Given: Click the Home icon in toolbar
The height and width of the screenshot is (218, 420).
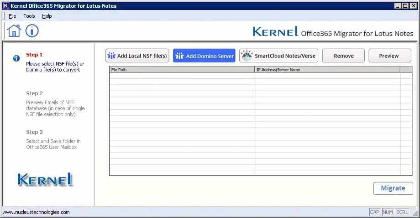Looking at the screenshot, I should point(14,31).
